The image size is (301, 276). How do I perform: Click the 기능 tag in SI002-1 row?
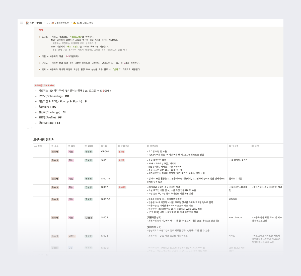71,199
